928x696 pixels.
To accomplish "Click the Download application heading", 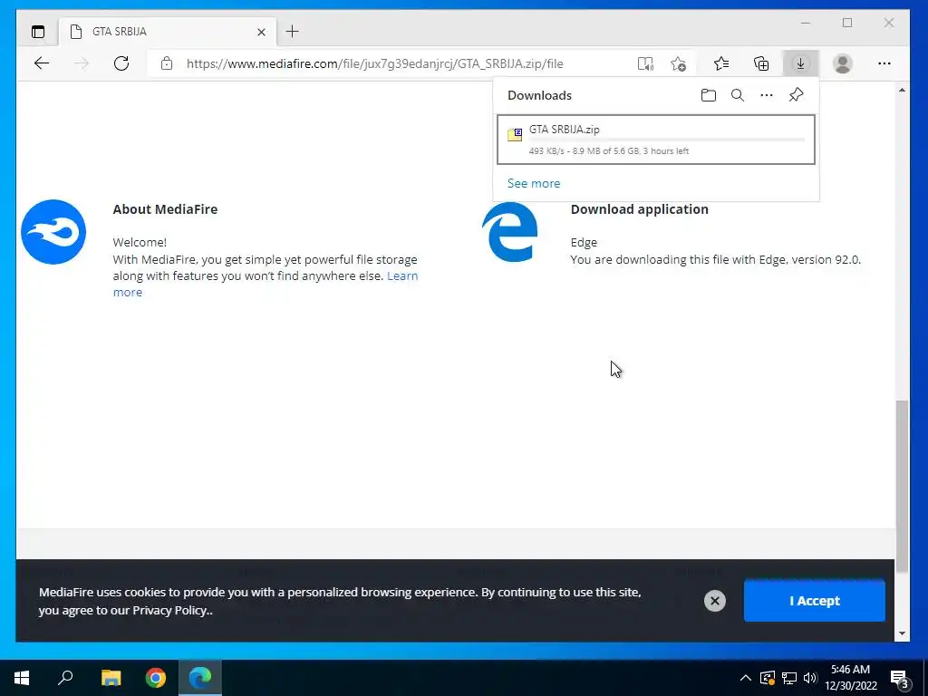I will point(639,209).
